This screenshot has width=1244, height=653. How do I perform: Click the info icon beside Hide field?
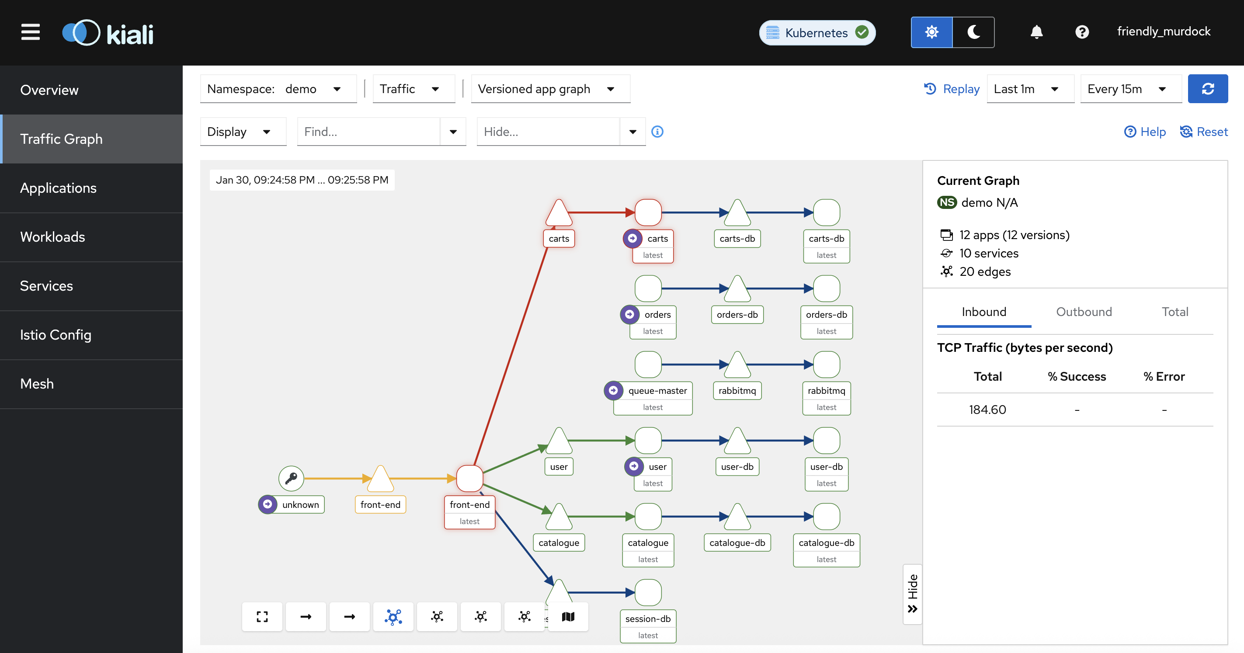tap(657, 132)
